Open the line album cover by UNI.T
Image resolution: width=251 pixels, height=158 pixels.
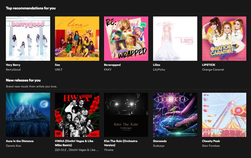tap(77, 39)
